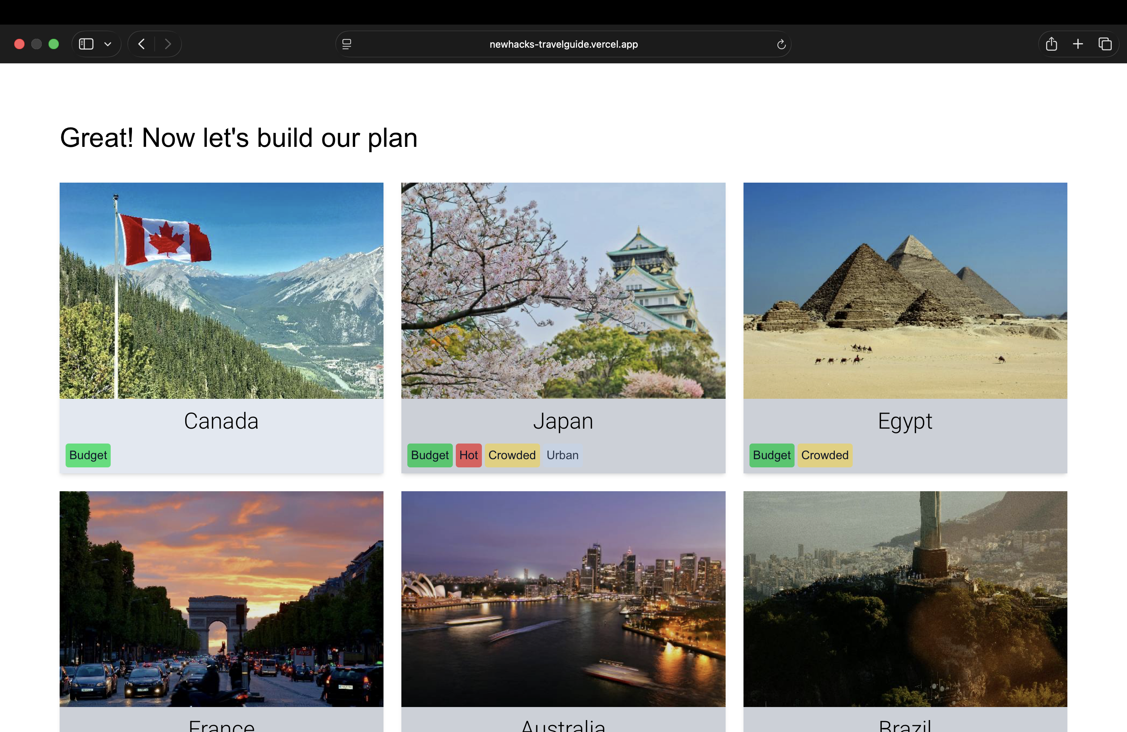Open the page reader menu icon
The image size is (1127, 732).
pos(347,44)
